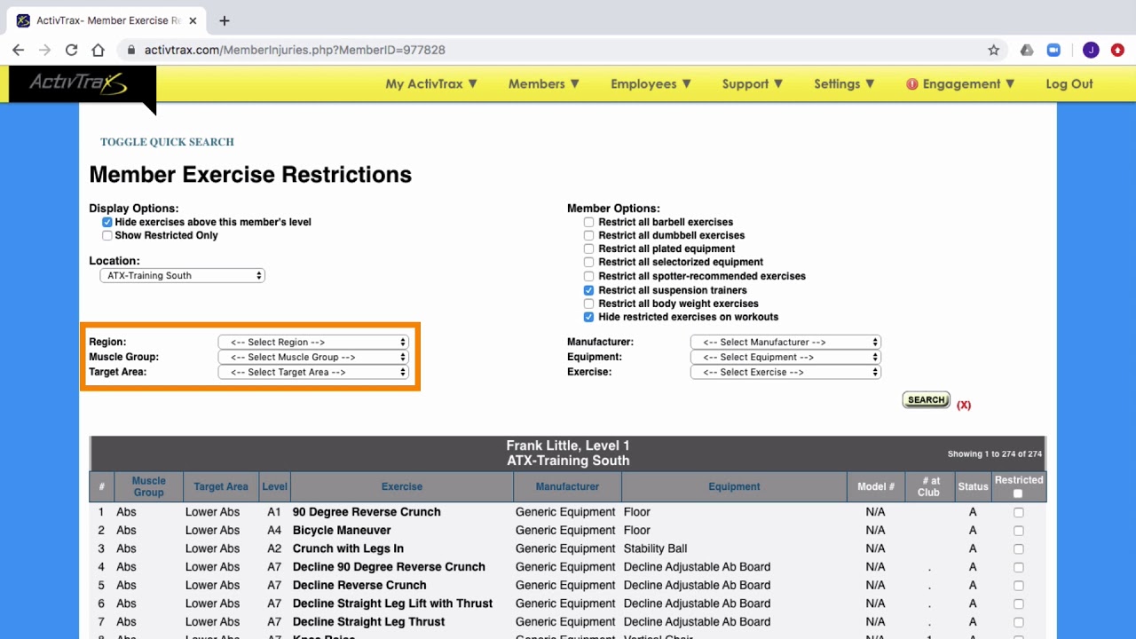Click the SEARCH button
This screenshot has height=639, width=1136.
927,400
